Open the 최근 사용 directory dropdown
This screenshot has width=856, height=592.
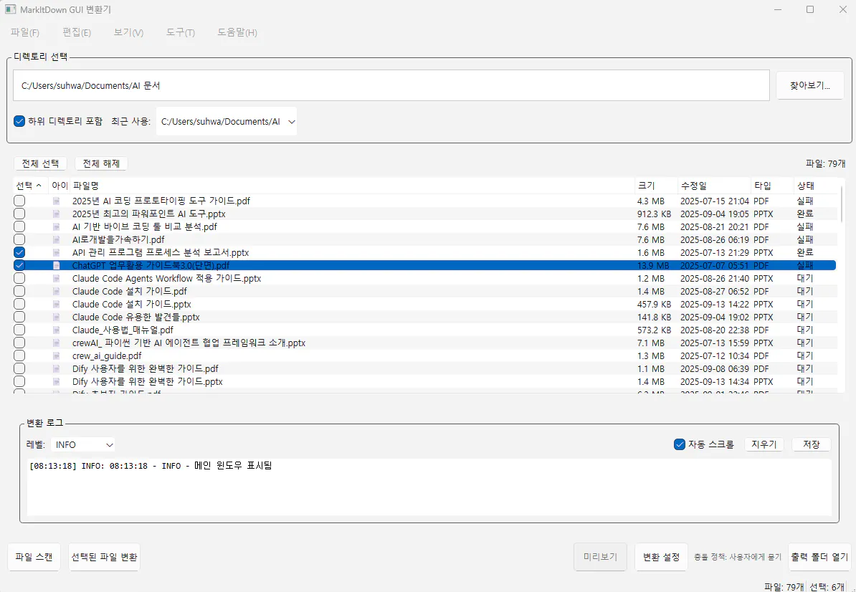(x=227, y=121)
